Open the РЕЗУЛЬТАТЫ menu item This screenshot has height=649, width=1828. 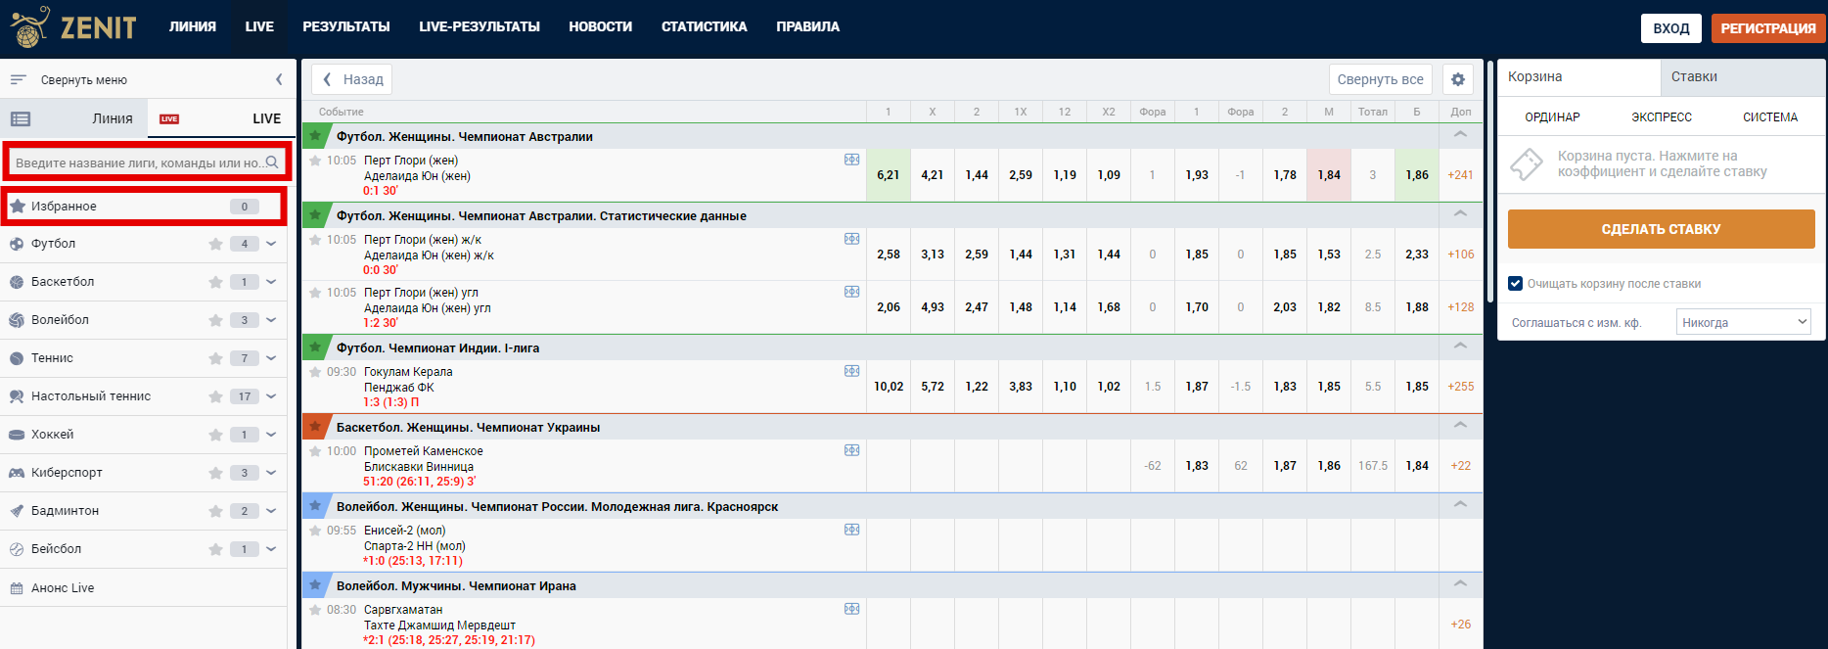click(x=345, y=26)
